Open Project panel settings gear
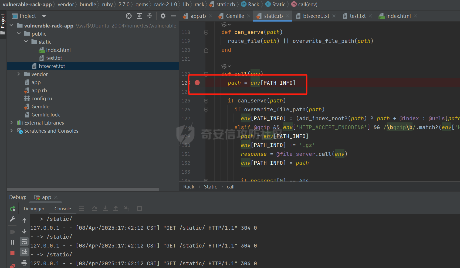The width and height of the screenshot is (460, 268). click(x=163, y=16)
